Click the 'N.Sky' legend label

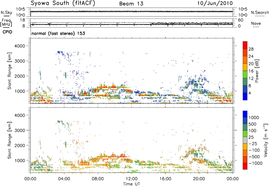[x=6, y=12]
